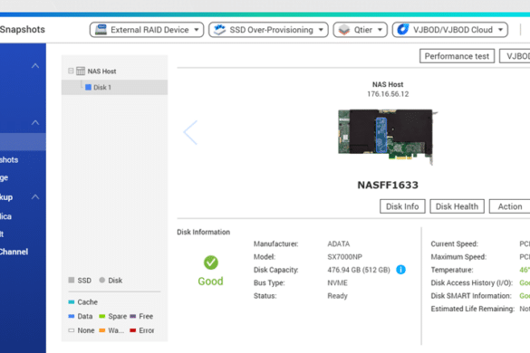Collapse the backup section chevron in sidebar

point(35,196)
